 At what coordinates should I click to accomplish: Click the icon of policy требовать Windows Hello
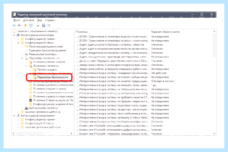point(77,117)
